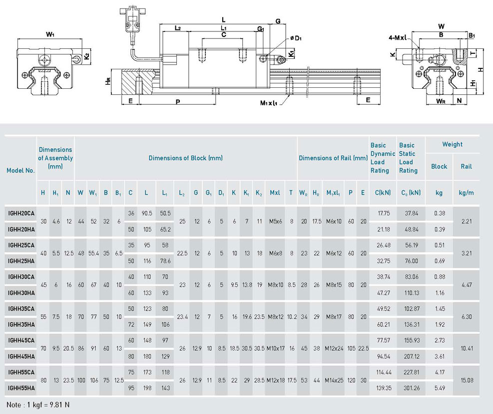493x414 pixels.
Task: Click the 'øD1' label in side view drawing
Action: 296,38
